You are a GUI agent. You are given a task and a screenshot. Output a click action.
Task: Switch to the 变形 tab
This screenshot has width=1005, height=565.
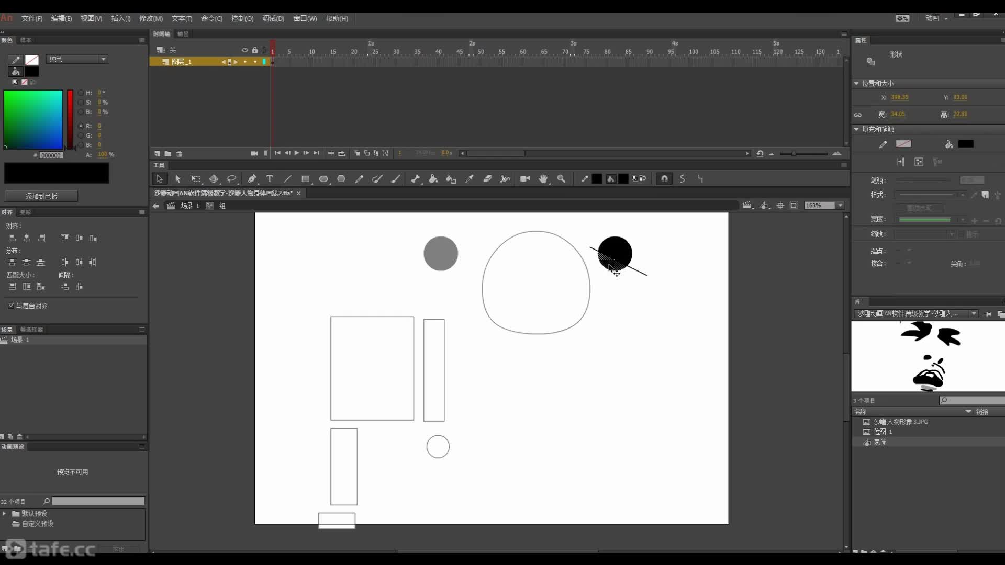25,212
